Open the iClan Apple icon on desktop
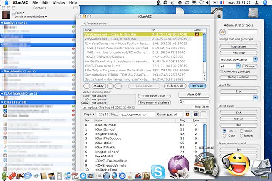272x181 pixels. point(218,13)
